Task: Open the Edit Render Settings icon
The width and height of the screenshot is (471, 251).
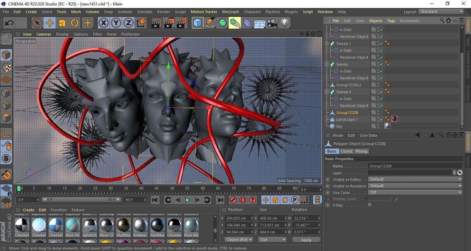Action: coord(181,23)
